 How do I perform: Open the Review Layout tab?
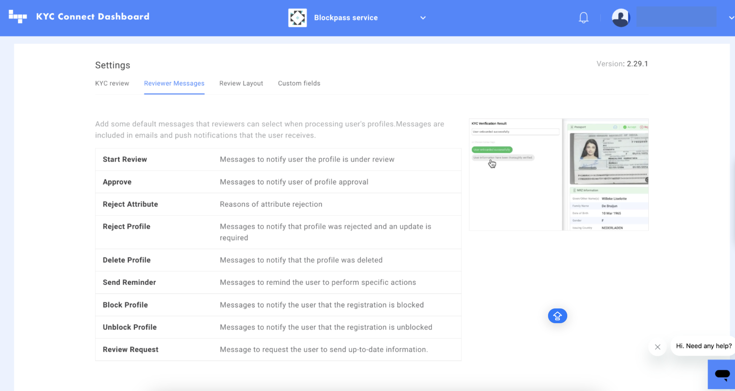[x=241, y=83]
